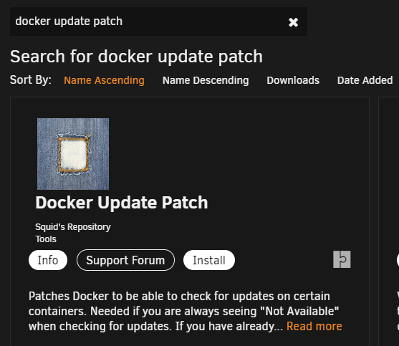Sort results by Downloads
Viewport: 399px width, 346px height.
[x=293, y=80]
